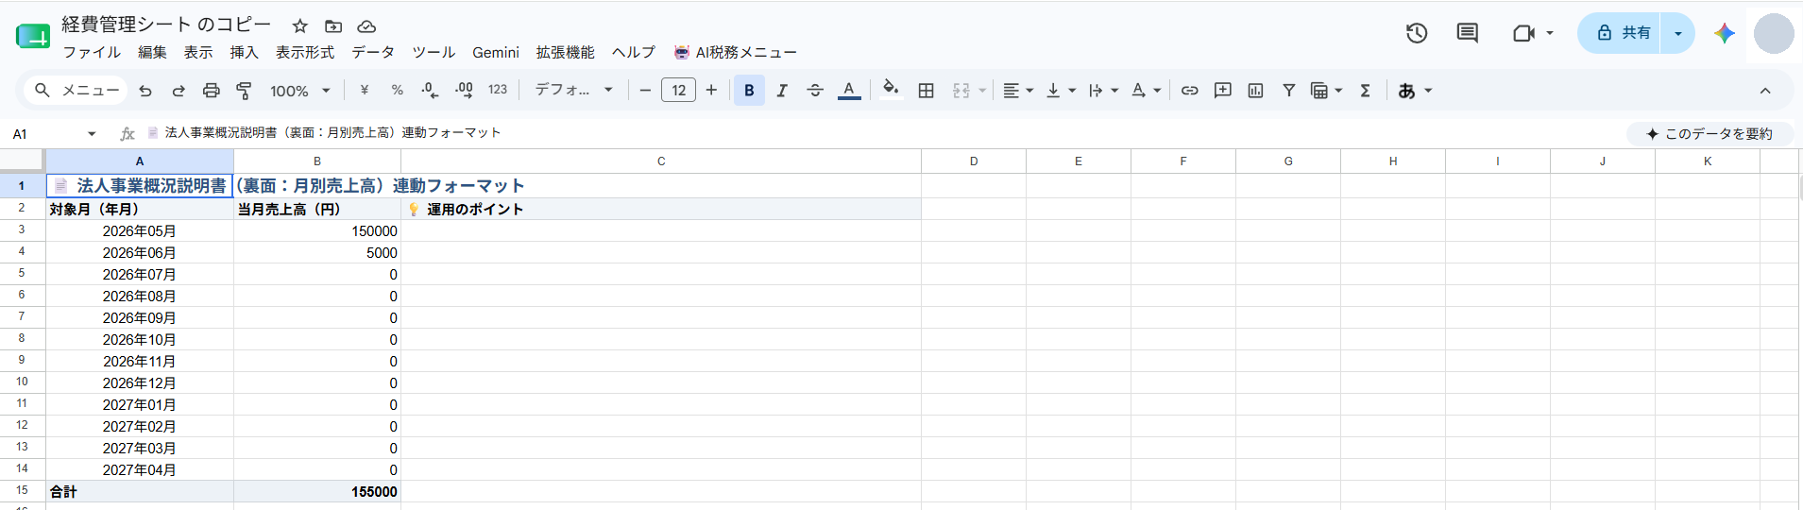1803x510 pixels.
Task: Add a comment from the toolbar
Action: [1223, 91]
